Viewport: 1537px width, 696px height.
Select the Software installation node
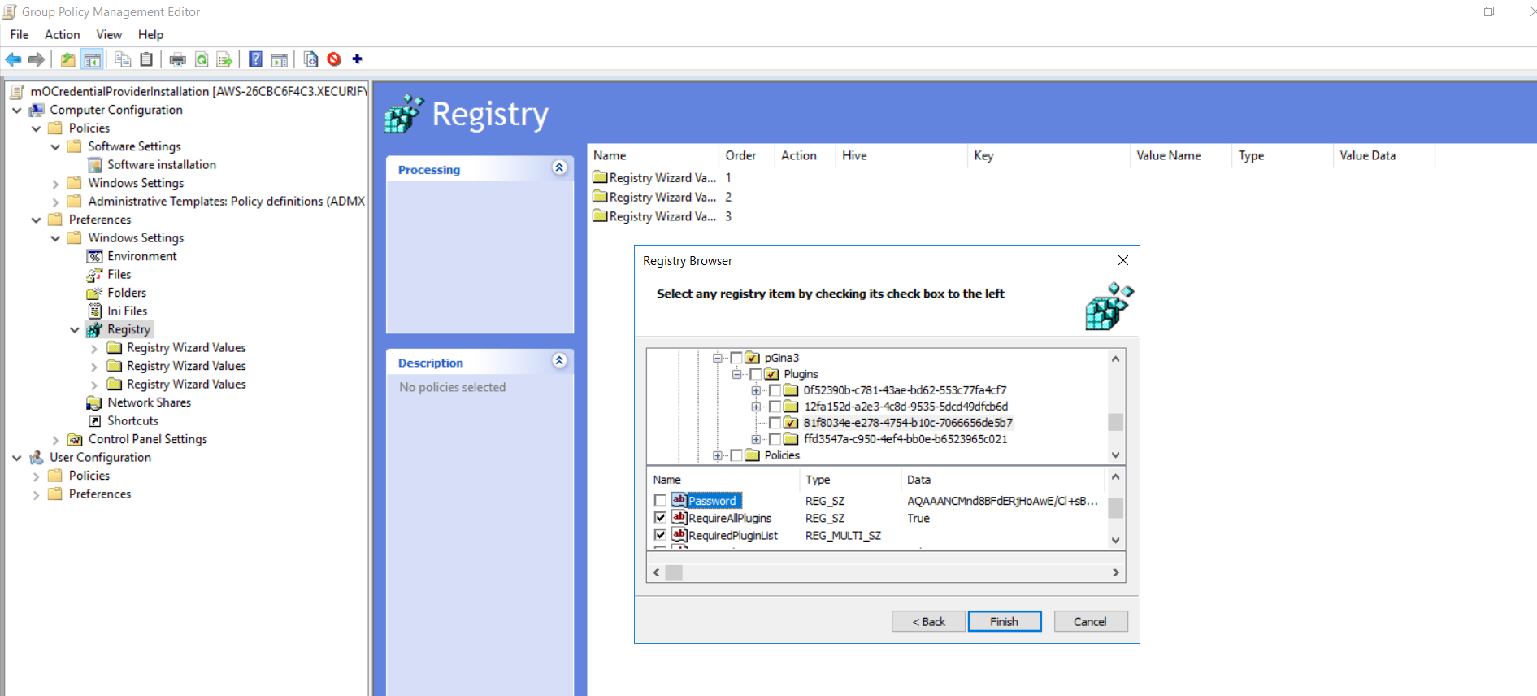162,164
